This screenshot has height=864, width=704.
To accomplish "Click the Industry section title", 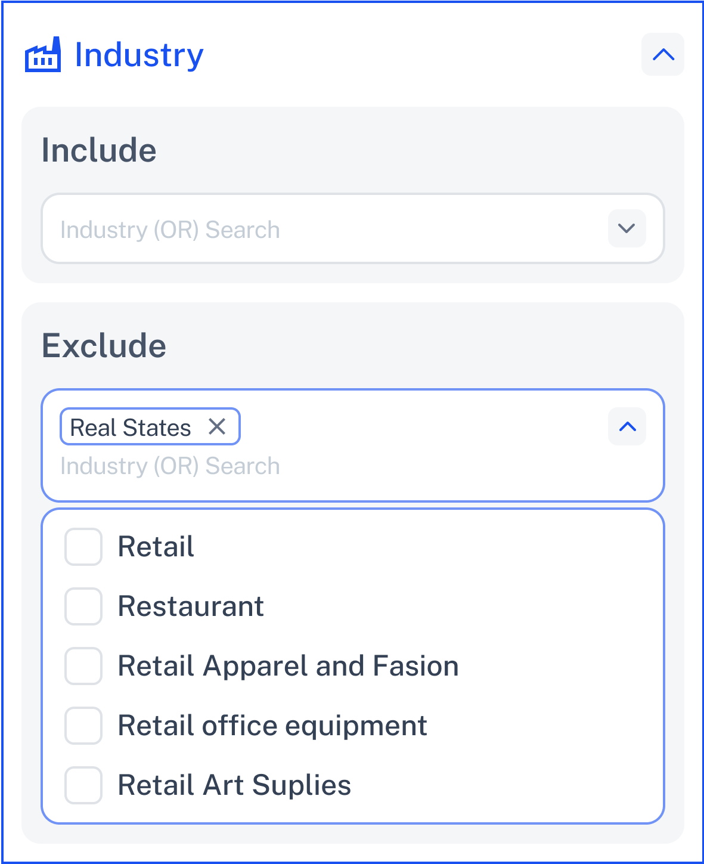I will 139,55.
